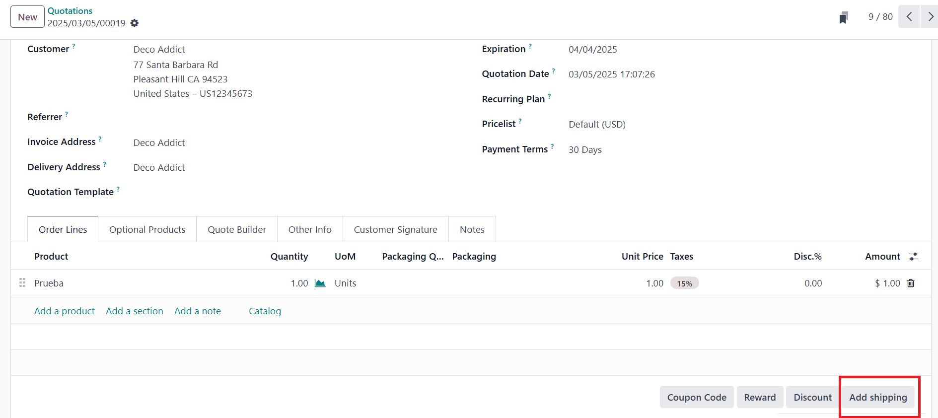This screenshot has width=938, height=418.
Task: Open the Customer Signature tab
Action: (x=395, y=230)
